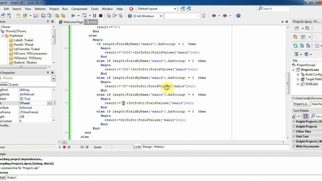Click the New Items icon
This screenshot has height=181, width=322.
pyautogui.click(x=18, y=16)
